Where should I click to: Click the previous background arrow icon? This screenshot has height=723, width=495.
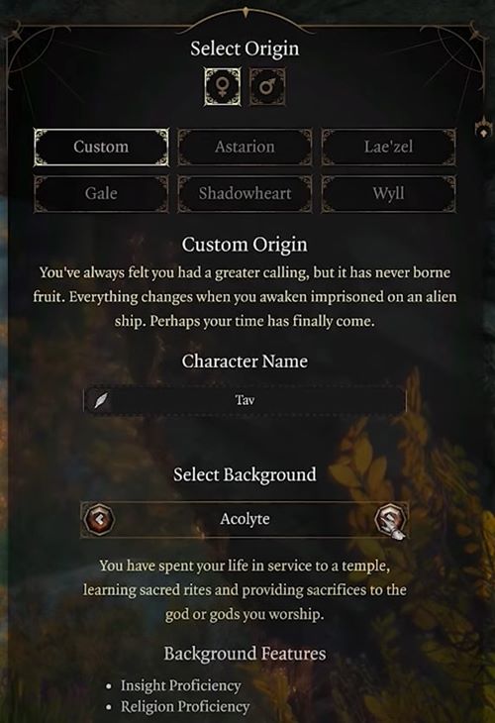[99, 519]
